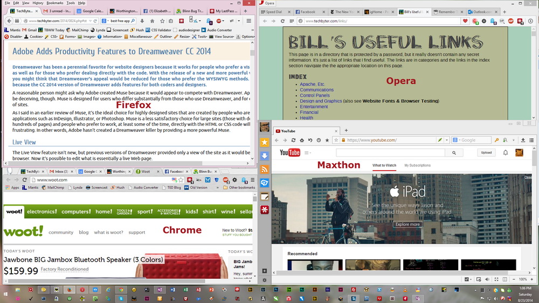Open what is woot? link
Screen dimensions: 539x303
[109, 232]
